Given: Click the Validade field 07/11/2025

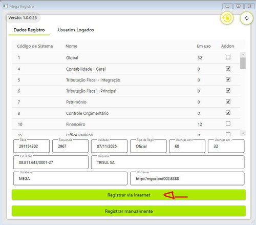Looking at the screenshot, I should pyautogui.click(x=109, y=146).
